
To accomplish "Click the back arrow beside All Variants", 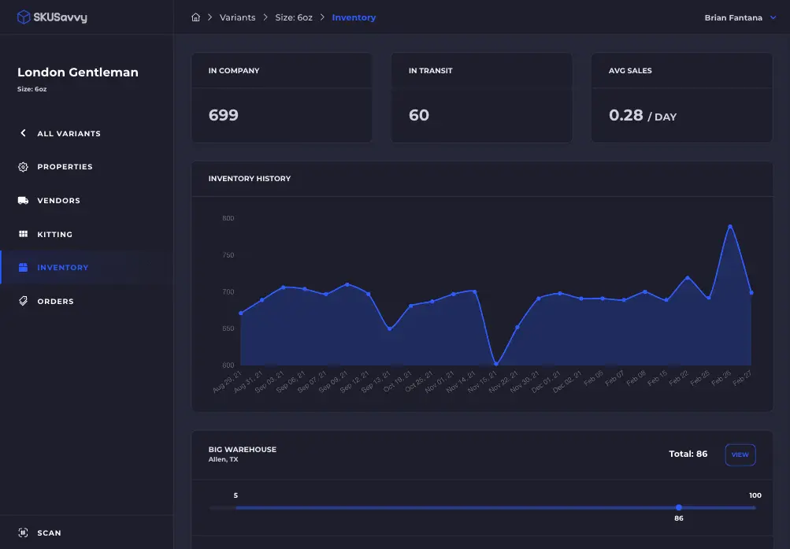I will pos(23,133).
